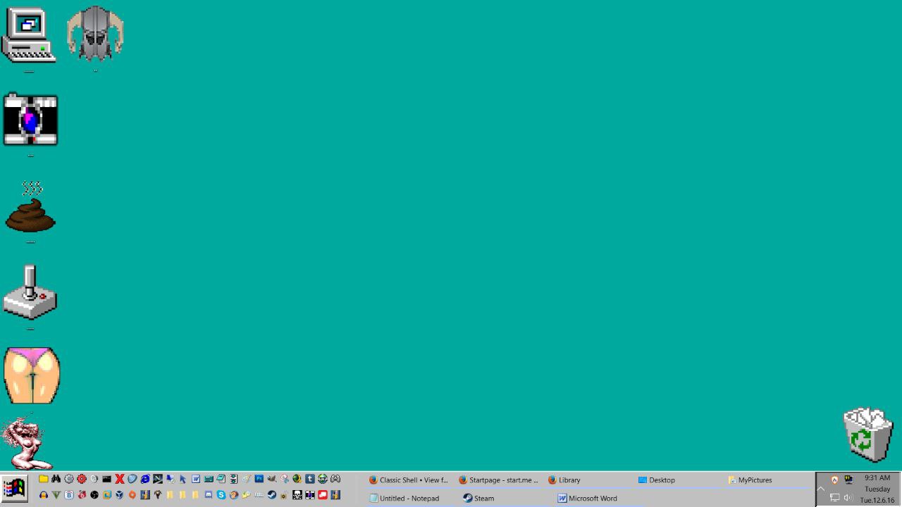Screen dimensions: 902x507
Task: Open the Windows flag Start button
Action: [13, 488]
